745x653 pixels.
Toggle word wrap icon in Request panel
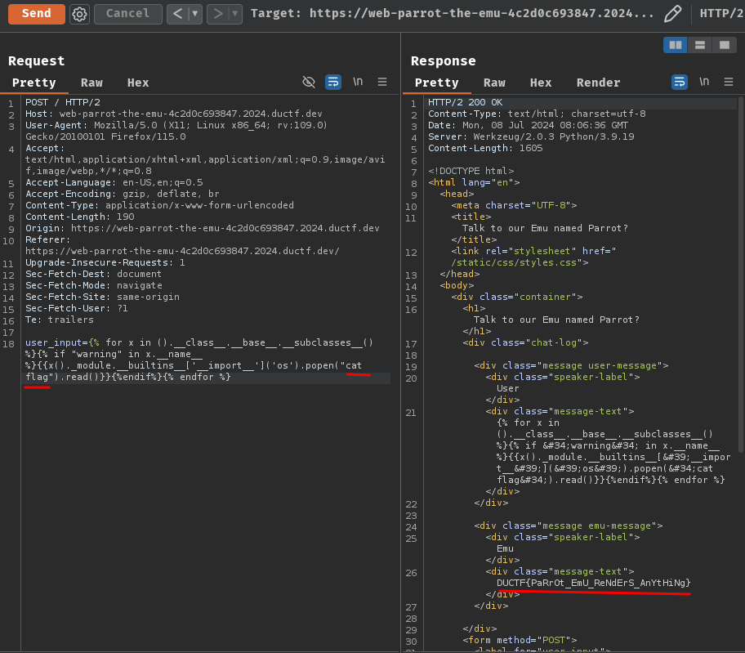tap(333, 82)
